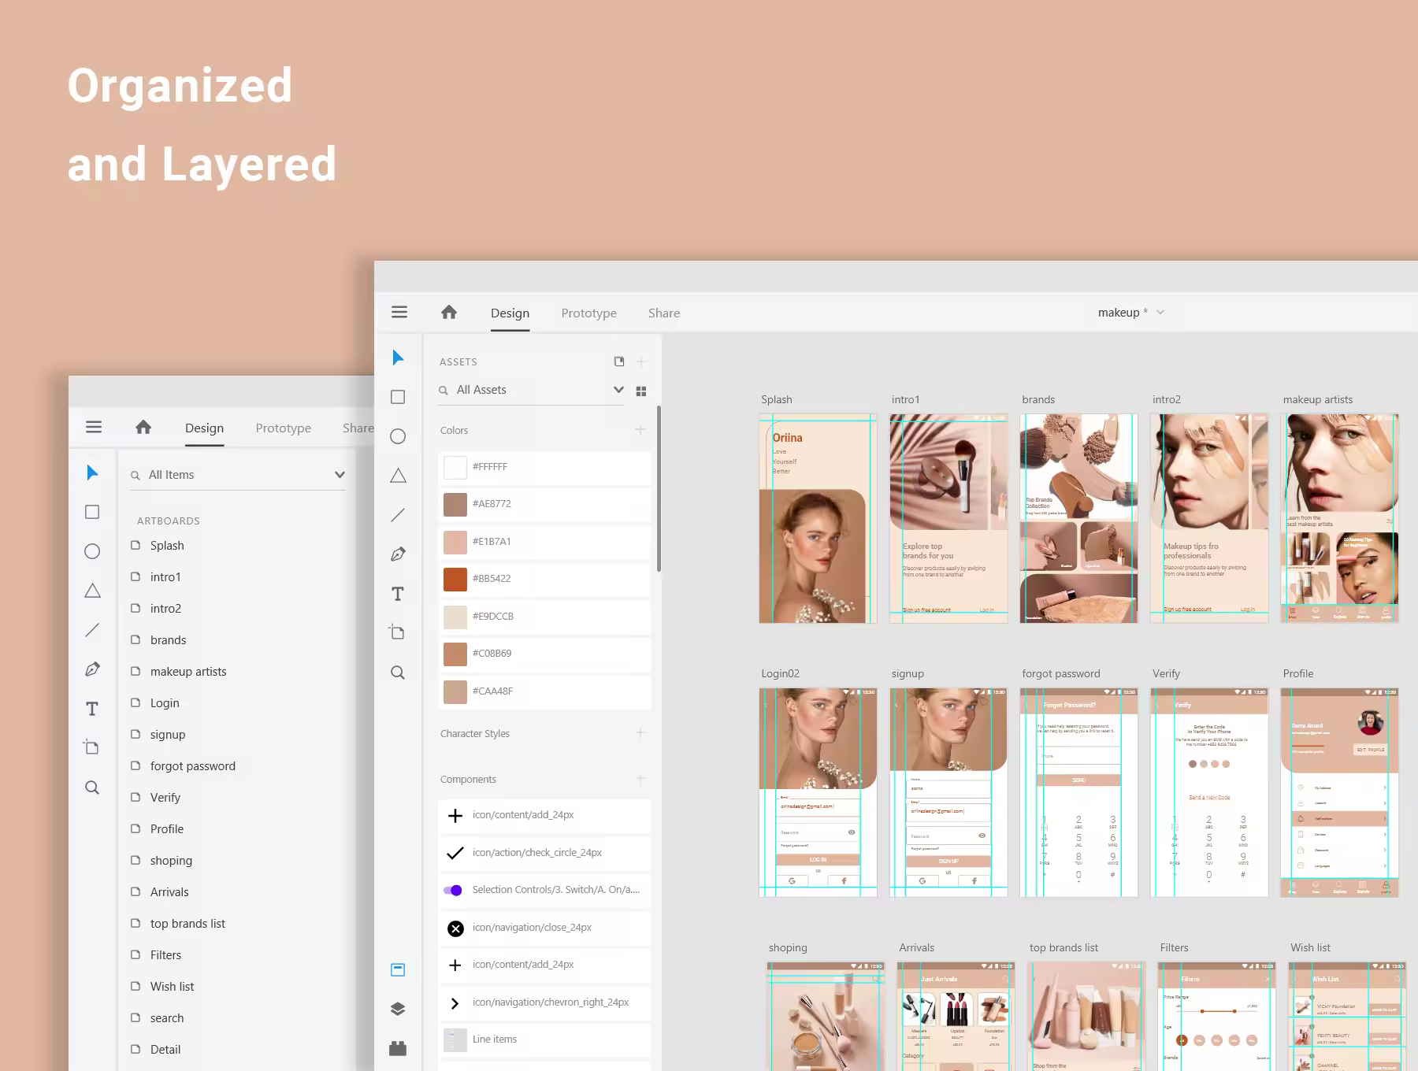Pick Pen tool in front window toolbar
Image resolution: width=1418 pixels, height=1071 pixels.
pyautogui.click(x=398, y=554)
